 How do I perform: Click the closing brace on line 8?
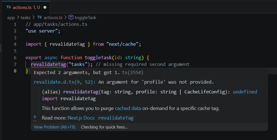(x=27, y=71)
